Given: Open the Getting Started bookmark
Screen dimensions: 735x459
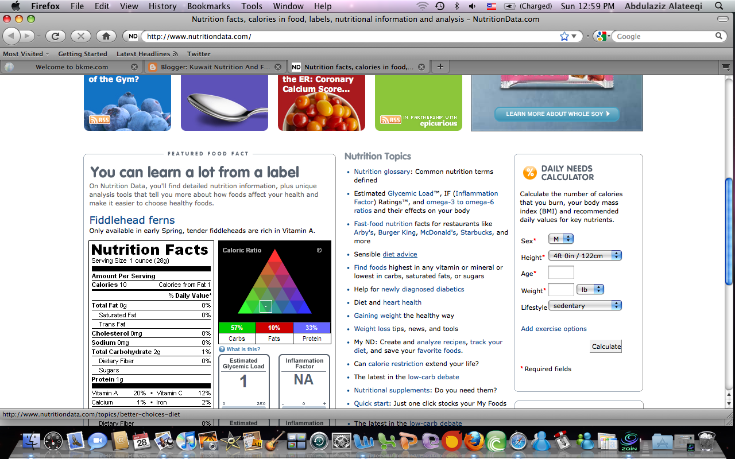Looking at the screenshot, I should [x=83, y=54].
